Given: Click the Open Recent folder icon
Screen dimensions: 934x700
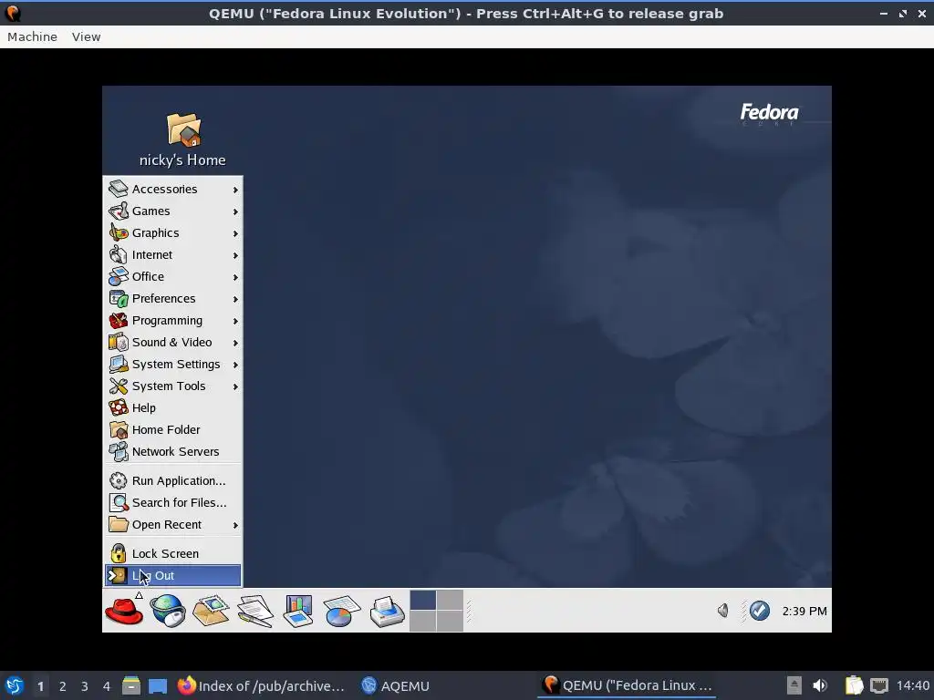Looking at the screenshot, I should 118,524.
